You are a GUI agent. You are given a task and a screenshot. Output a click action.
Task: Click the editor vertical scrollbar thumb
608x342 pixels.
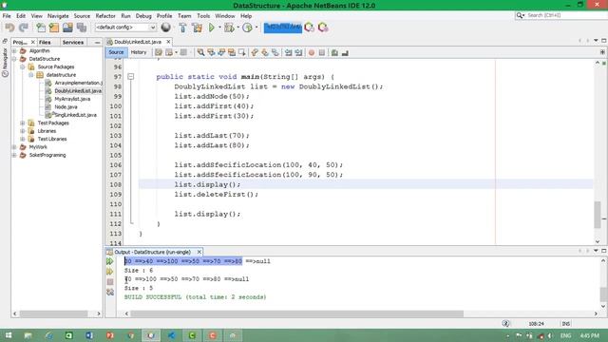[598, 216]
